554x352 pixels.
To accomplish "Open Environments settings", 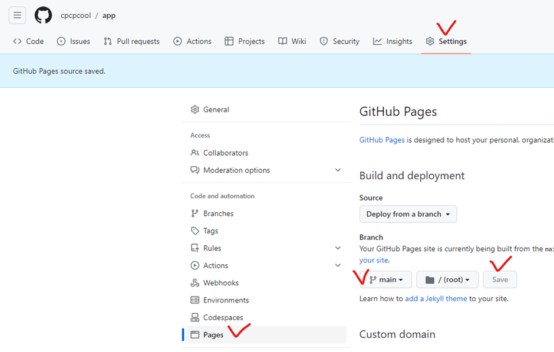I will coord(266,300).
